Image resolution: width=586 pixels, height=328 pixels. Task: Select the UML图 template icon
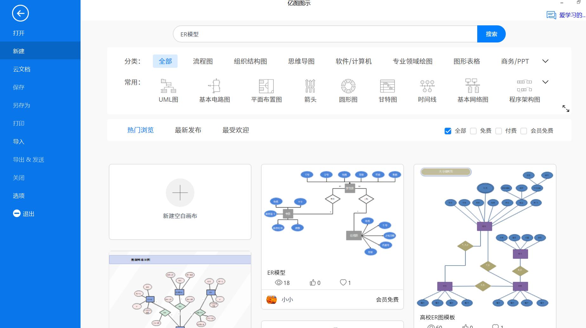click(x=168, y=90)
